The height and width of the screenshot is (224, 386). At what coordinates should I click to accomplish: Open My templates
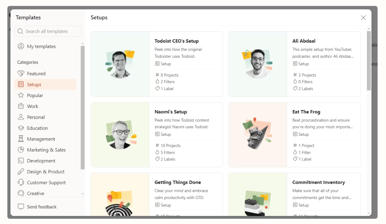(45, 46)
